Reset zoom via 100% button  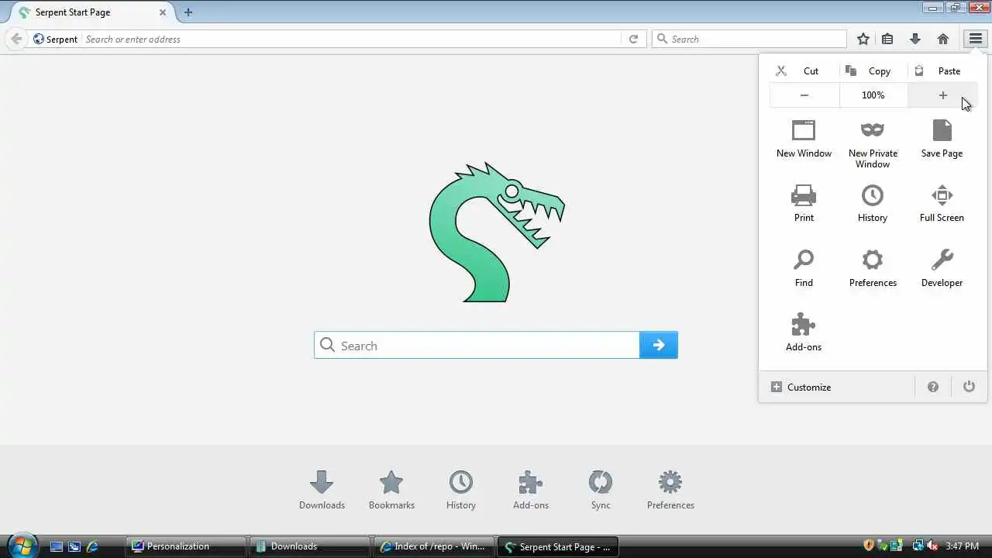coord(873,95)
